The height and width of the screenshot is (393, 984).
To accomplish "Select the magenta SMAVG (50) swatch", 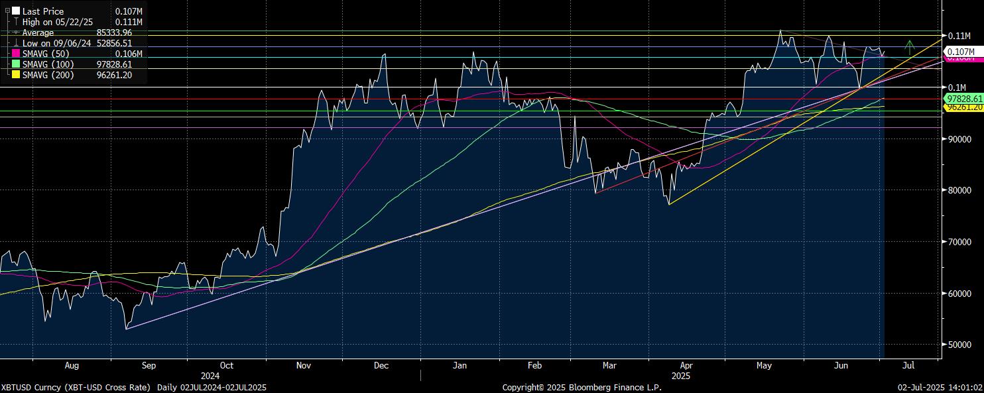I will 16,54.
